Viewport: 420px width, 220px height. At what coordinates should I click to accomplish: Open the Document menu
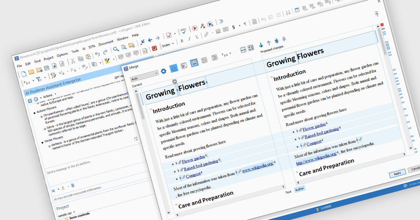point(106,43)
